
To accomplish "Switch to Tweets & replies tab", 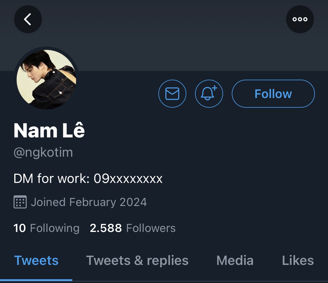I will coord(137,261).
